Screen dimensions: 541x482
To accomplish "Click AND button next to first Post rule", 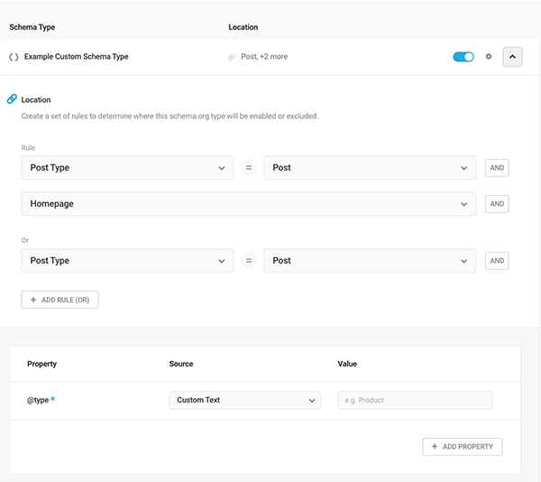I will click(497, 168).
